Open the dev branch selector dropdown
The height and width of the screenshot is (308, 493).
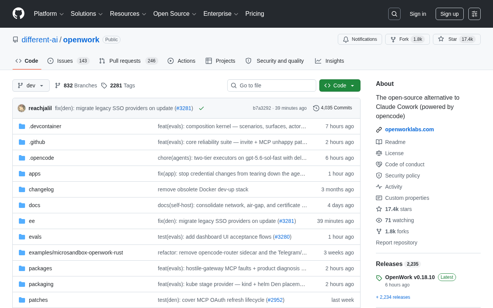click(31, 85)
